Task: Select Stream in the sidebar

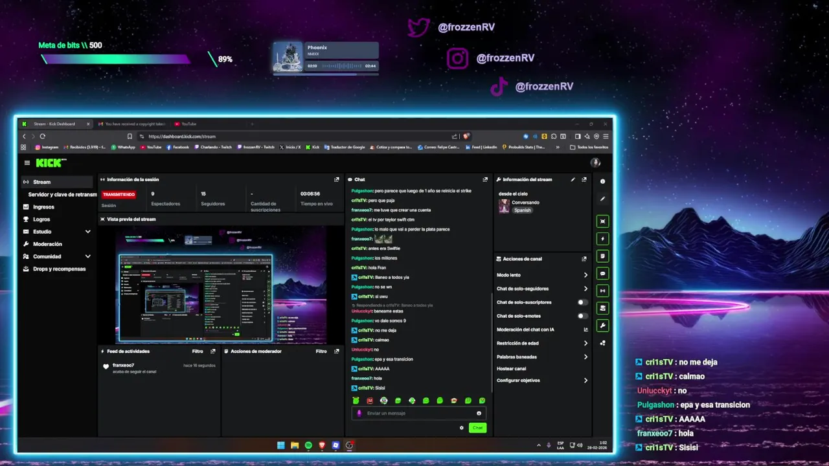Action: point(57,182)
